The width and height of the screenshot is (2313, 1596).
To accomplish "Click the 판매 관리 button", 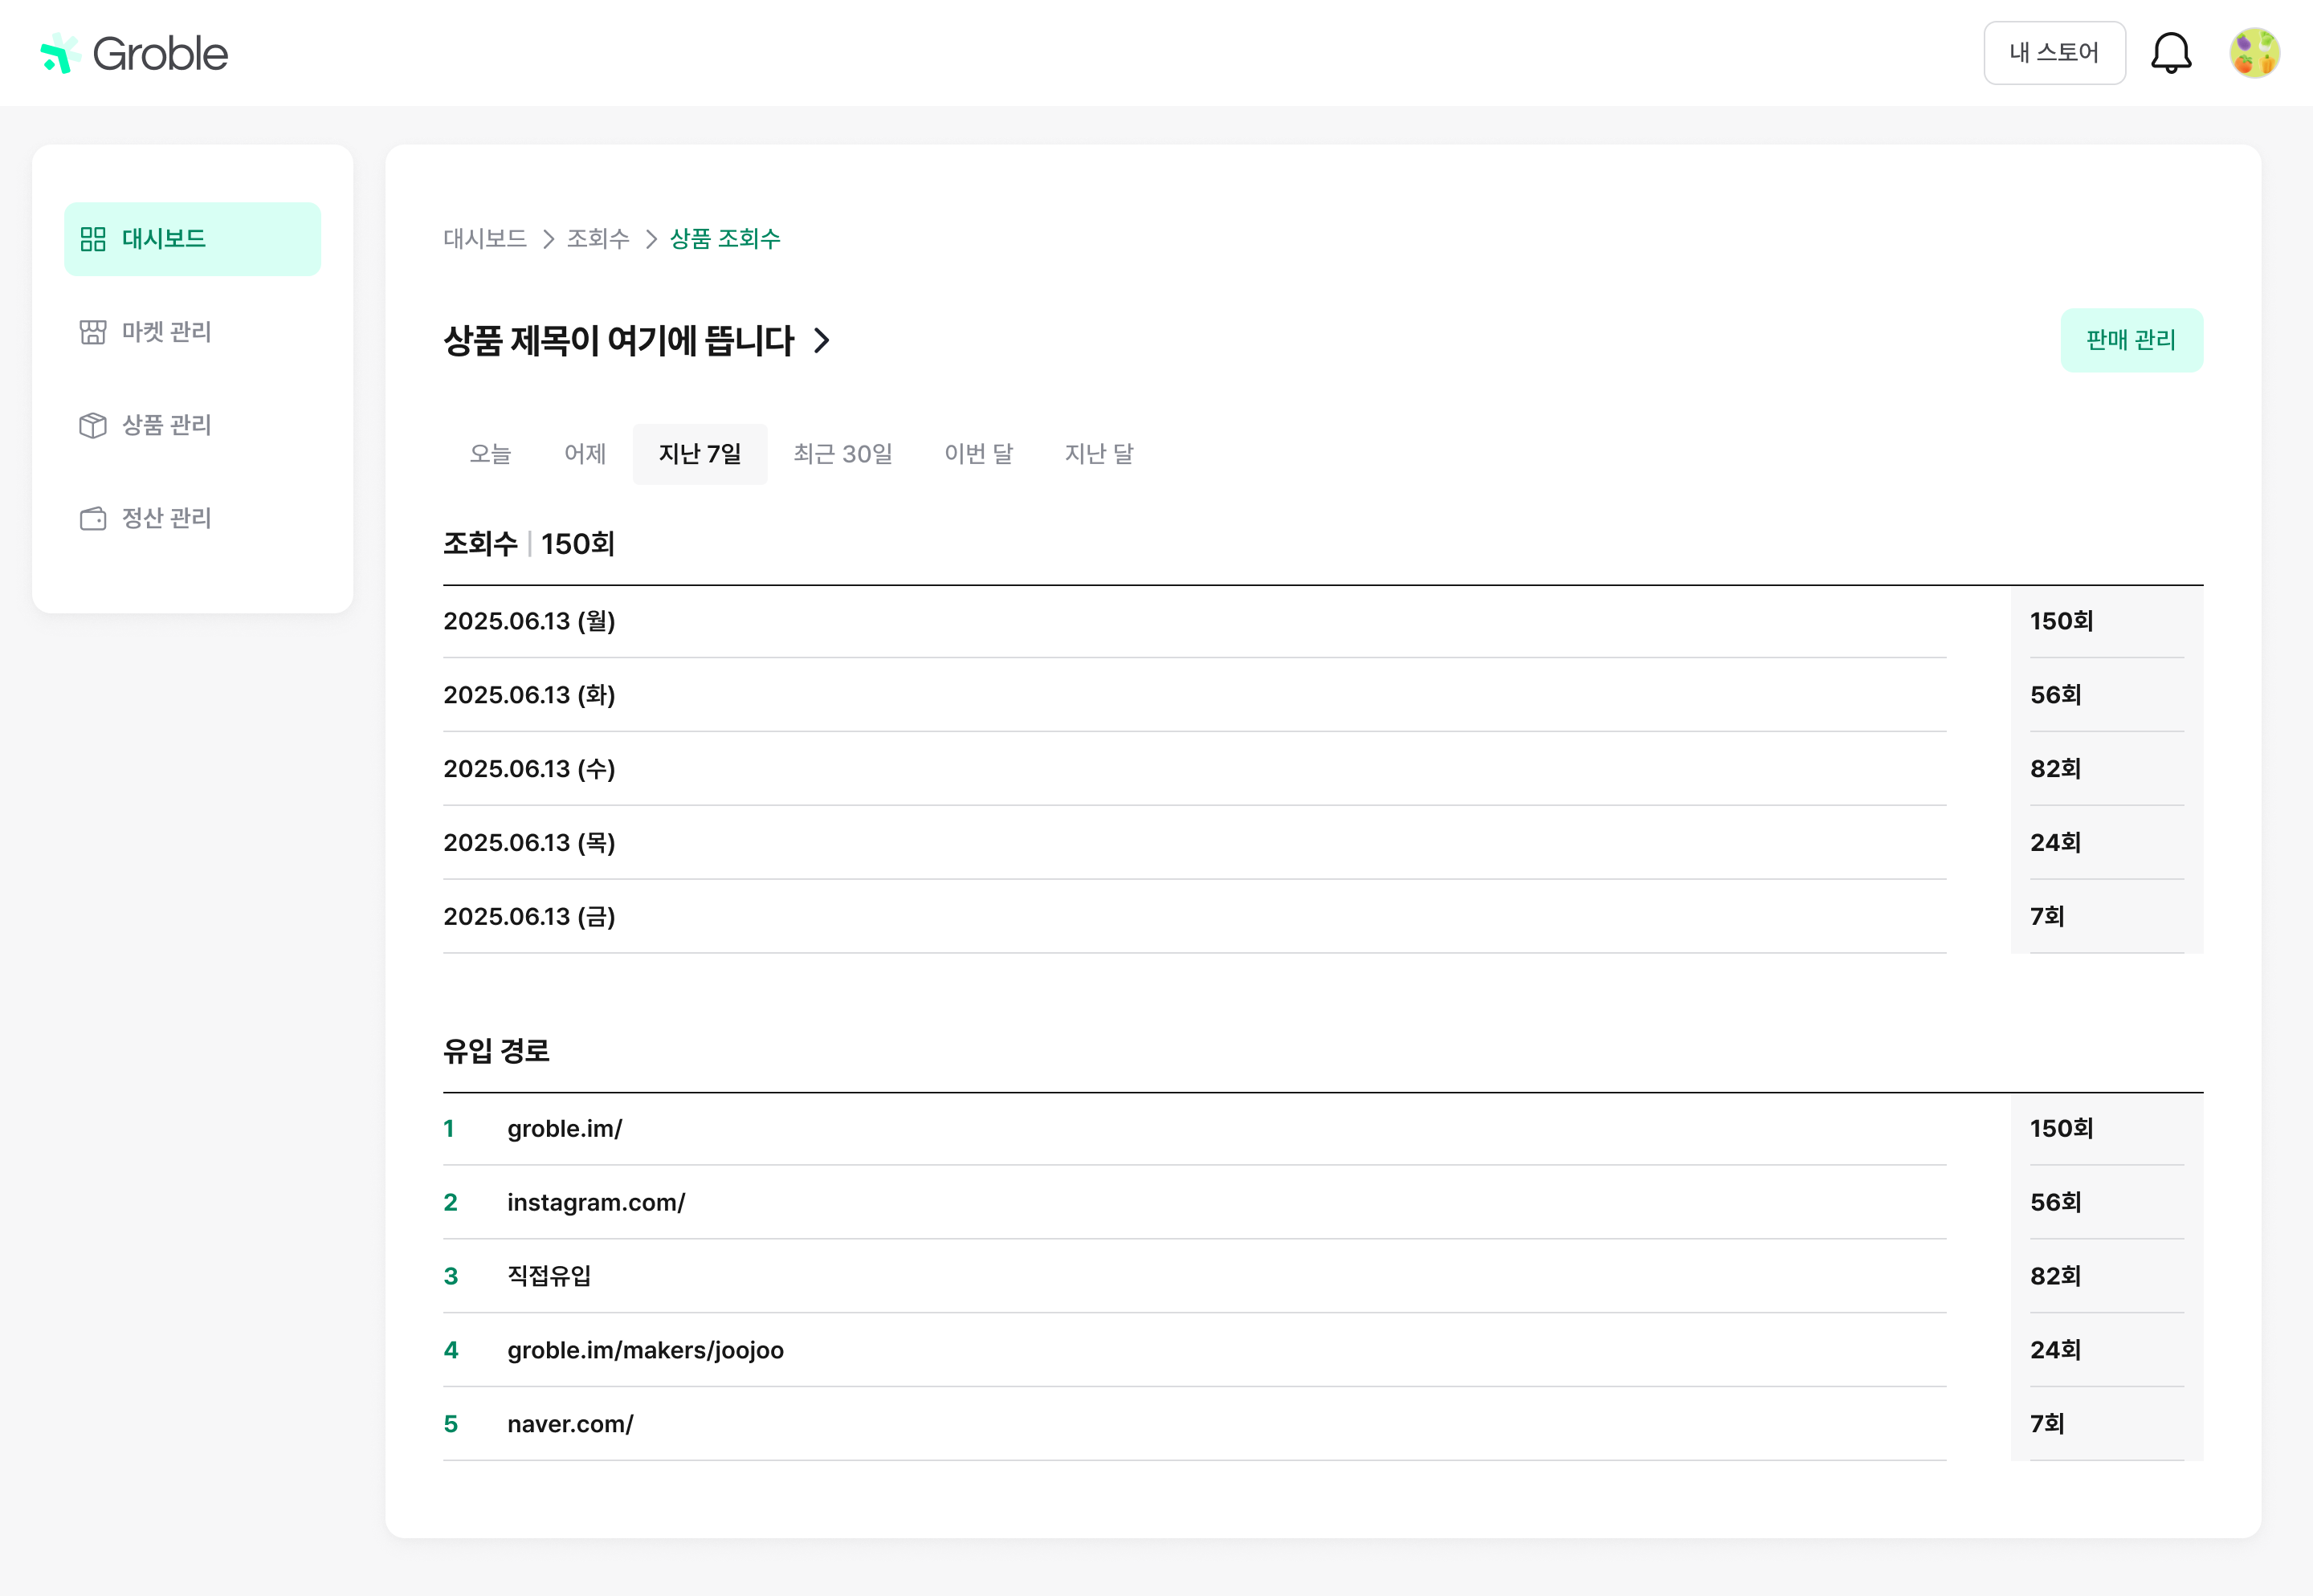I will (2131, 340).
